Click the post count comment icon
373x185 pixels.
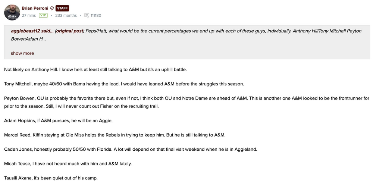click(x=87, y=16)
